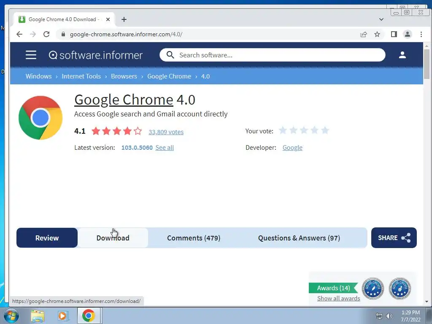
Task: Open Show all awards link
Action: (339, 298)
